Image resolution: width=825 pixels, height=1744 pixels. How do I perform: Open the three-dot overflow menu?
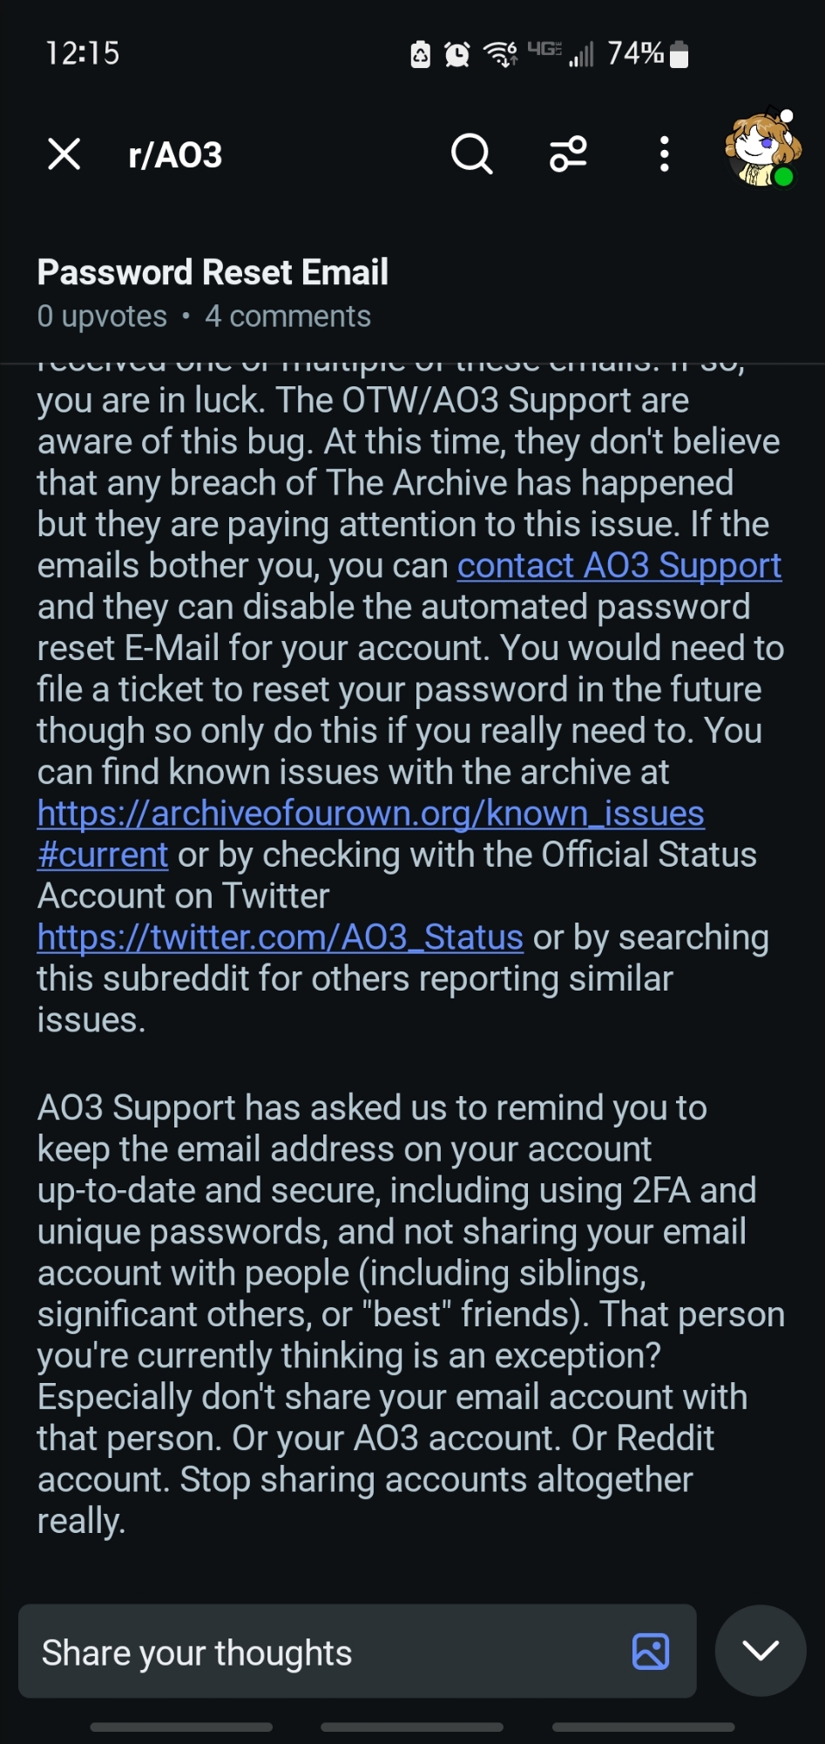665,154
